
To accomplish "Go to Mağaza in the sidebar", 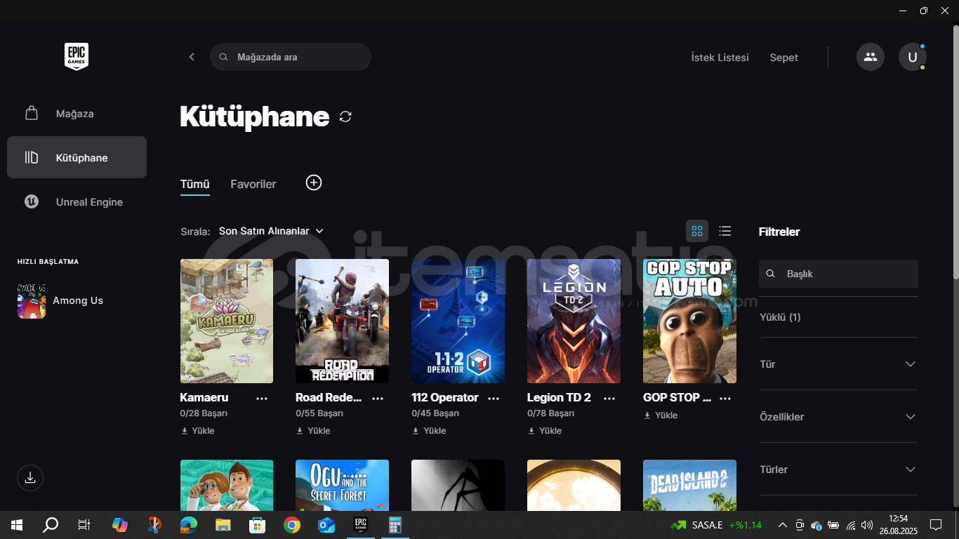I will coord(77,114).
